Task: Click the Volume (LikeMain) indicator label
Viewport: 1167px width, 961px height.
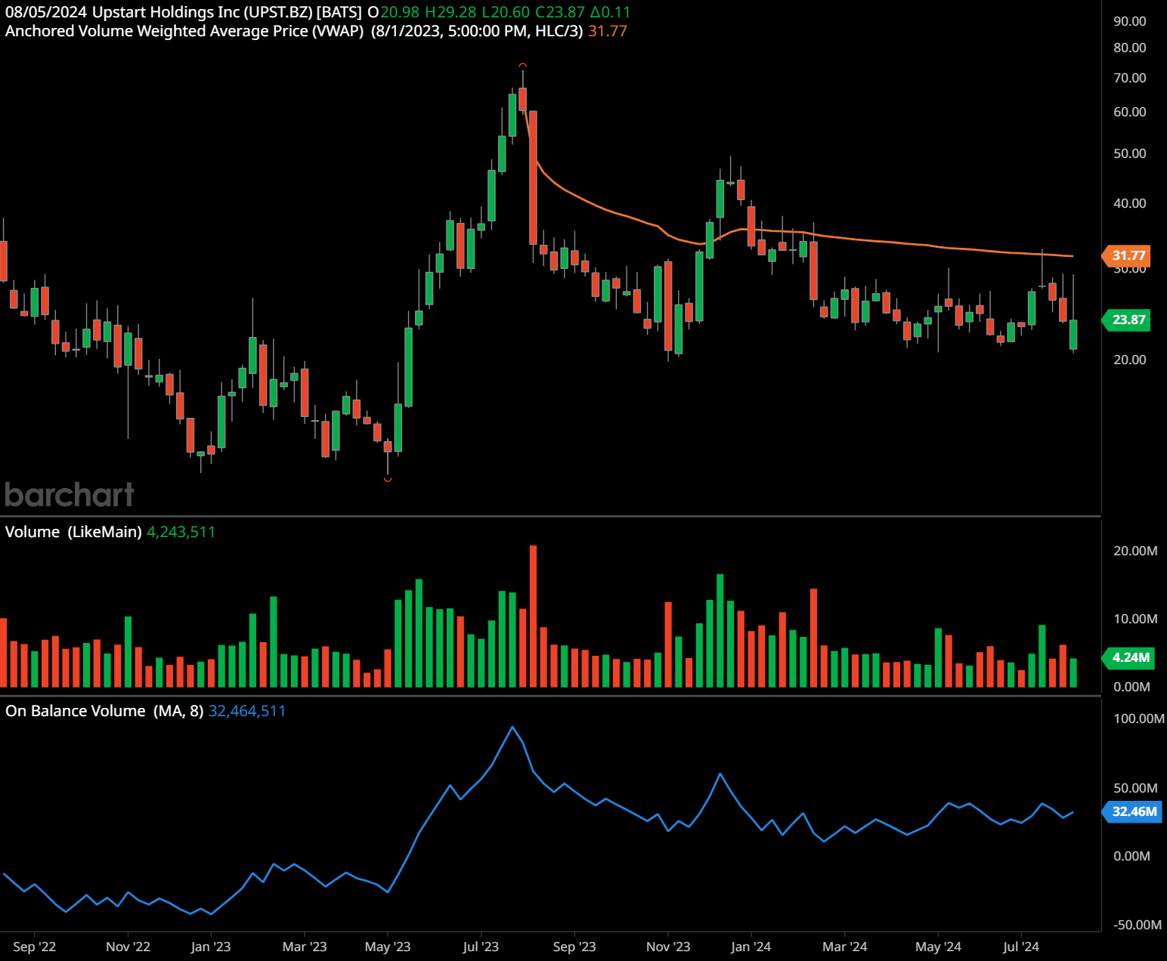Action: 73,532
